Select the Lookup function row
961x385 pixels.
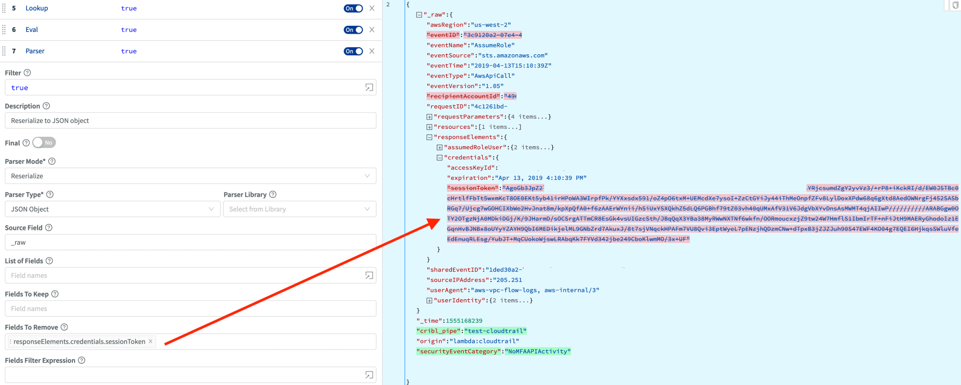pyautogui.click(x=37, y=8)
